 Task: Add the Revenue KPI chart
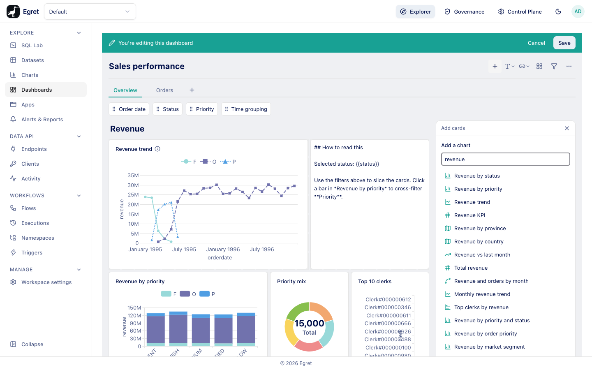tap(506, 215)
